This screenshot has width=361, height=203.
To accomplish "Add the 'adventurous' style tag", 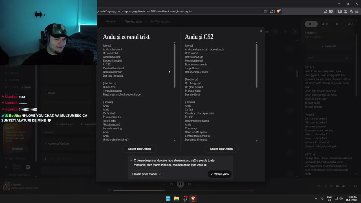I will (64, 124).
